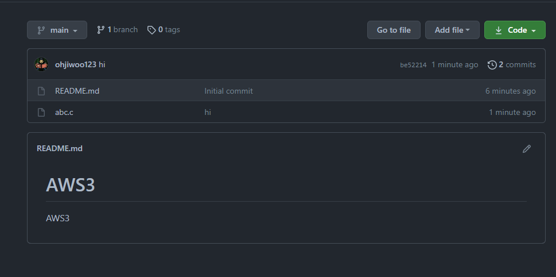Screen dimensions: 556x277
Task: Click the tag icon beside 0 tags
Action: [x=151, y=30]
